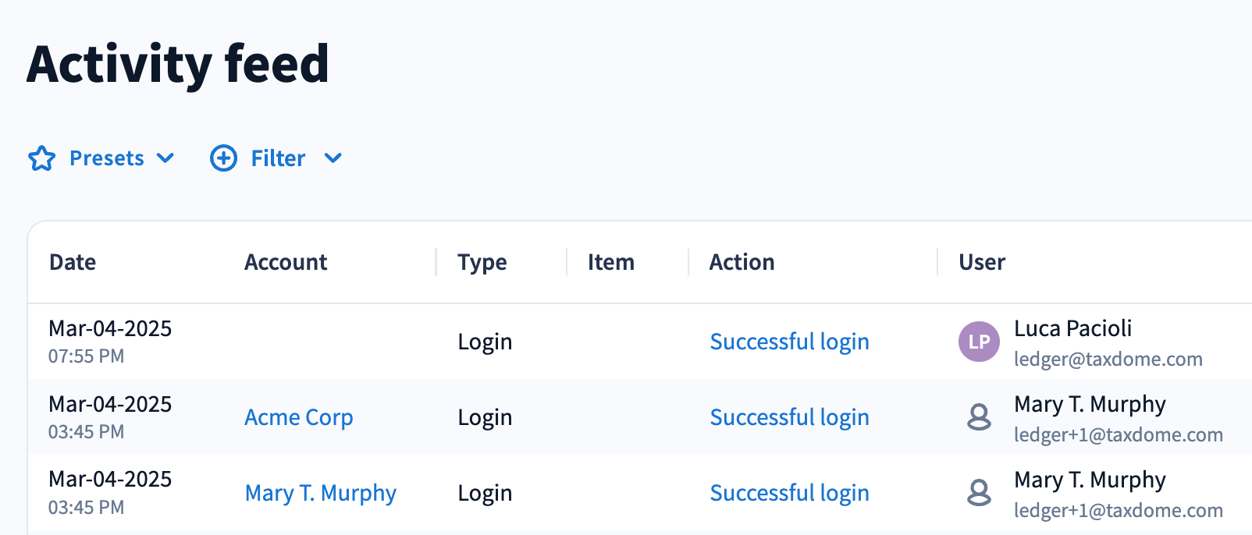
Task: Click the Filter plus circle icon
Action: click(224, 158)
